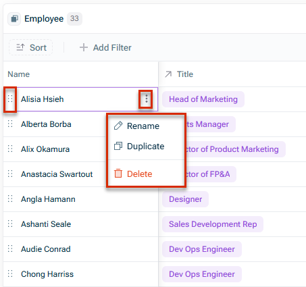
Task: Click the drag handle beside Chong Harriss
Action: coord(10,273)
